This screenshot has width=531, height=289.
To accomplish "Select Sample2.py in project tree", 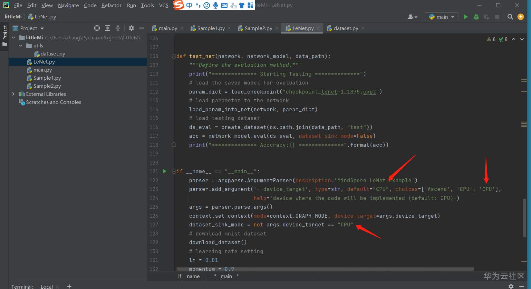I will [x=47, y=86].
